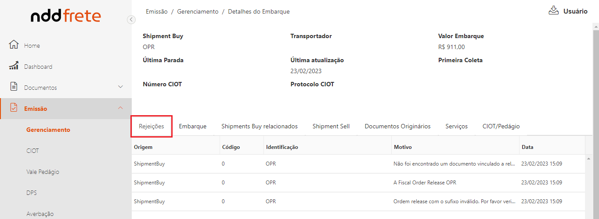Image resolution: width=599 pixels, height=219 pixels.
Task: Click the Home icon in sidebar
Action: pos(14,45)
